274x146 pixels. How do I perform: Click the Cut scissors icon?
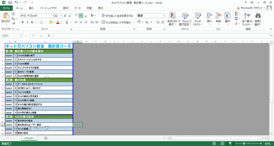[x=13, y=14]
